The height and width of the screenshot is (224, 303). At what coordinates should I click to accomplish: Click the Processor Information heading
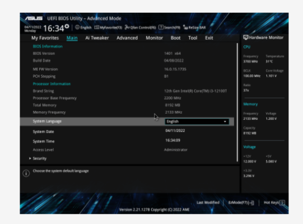coord(52,84)
